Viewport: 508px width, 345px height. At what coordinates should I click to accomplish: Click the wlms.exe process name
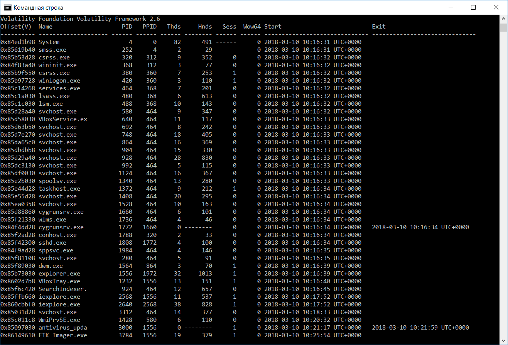click(x=52, y=220)
